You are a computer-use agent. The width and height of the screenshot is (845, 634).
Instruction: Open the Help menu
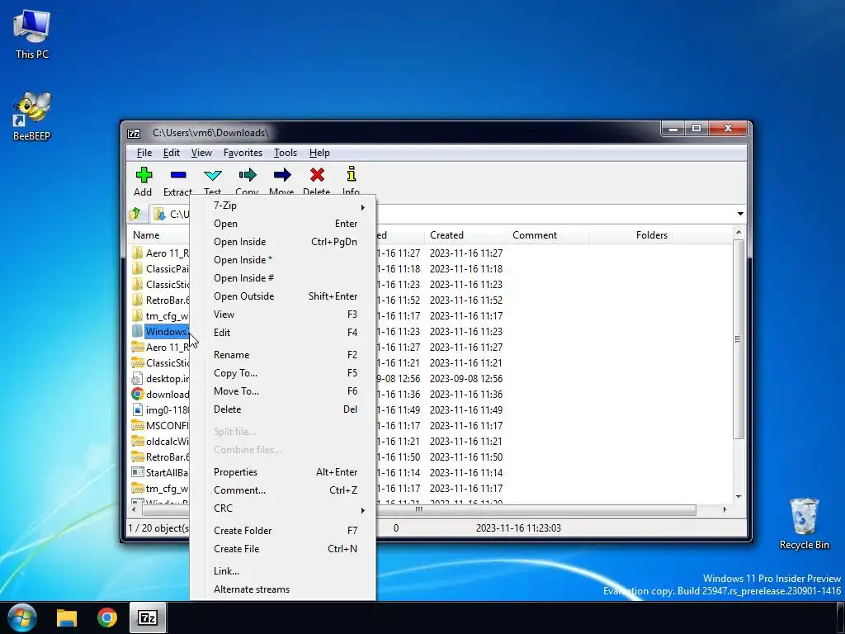319,153
